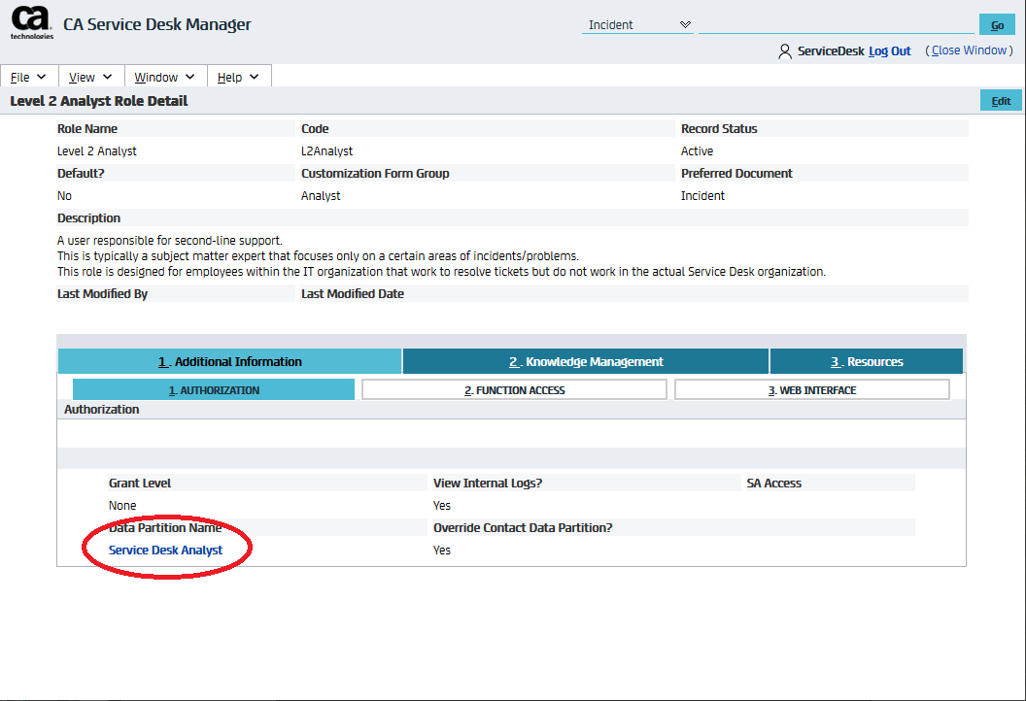Open the Resources tab
Screen dimensions: 1026x701
(x=867, y=362)
